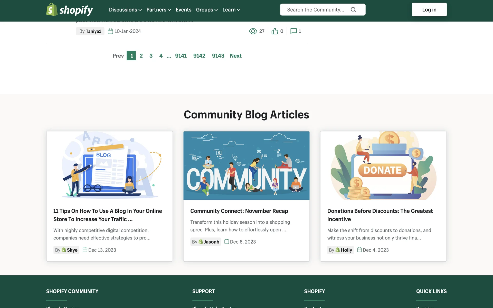
Task: Go to Events page
Action: 183,10
